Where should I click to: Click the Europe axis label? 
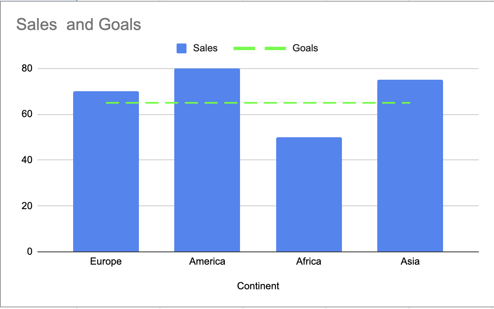coord(106,261)
